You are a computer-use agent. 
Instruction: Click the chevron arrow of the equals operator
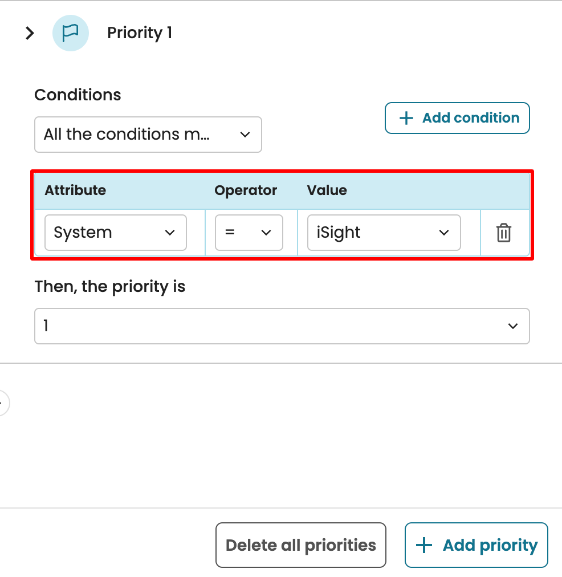(266, 233)
